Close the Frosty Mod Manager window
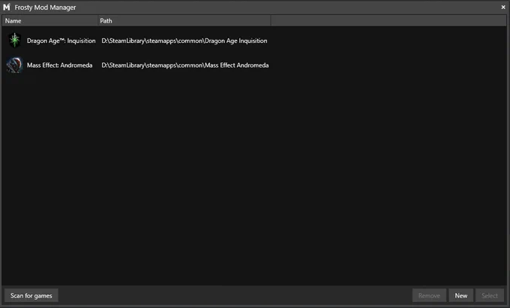The height and width of the screenshot is (308, 510). pos(503,7)
